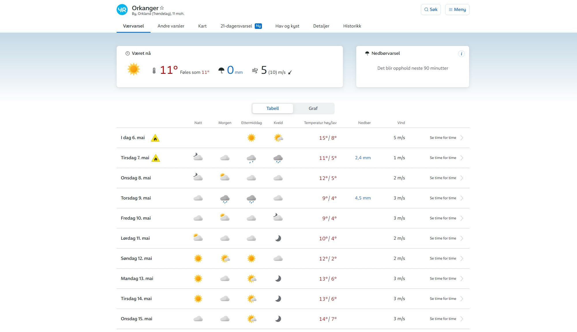Click rain cloud icon for Torsdag morning

click(225, 198)
